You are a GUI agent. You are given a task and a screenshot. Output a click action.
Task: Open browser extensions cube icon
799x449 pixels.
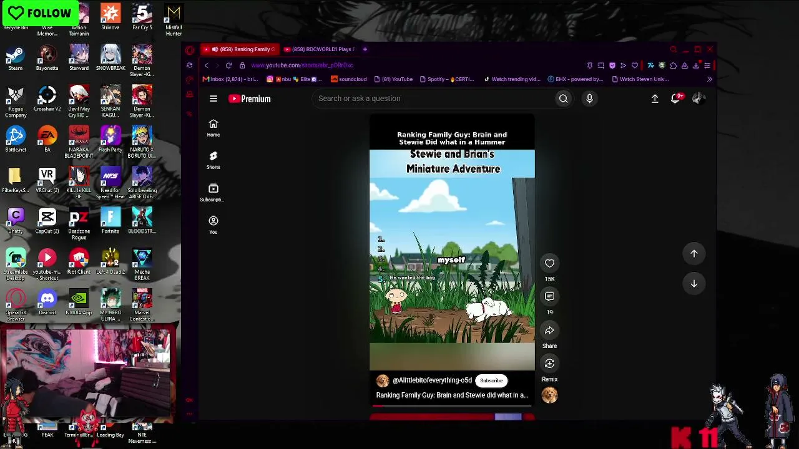tap(673, 65)
